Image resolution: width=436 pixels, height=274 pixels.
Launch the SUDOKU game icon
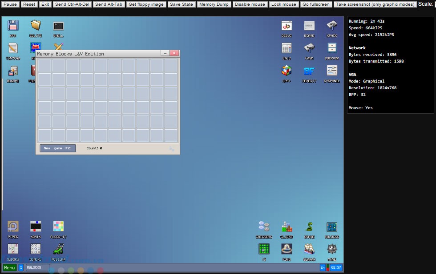point(13,250)
